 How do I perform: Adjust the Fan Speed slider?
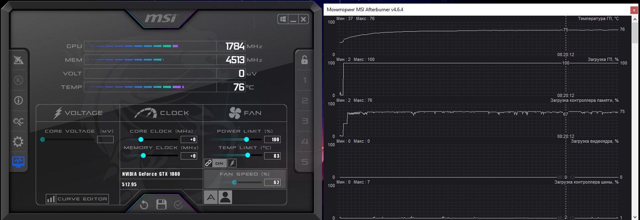click(x=236, y=182)
